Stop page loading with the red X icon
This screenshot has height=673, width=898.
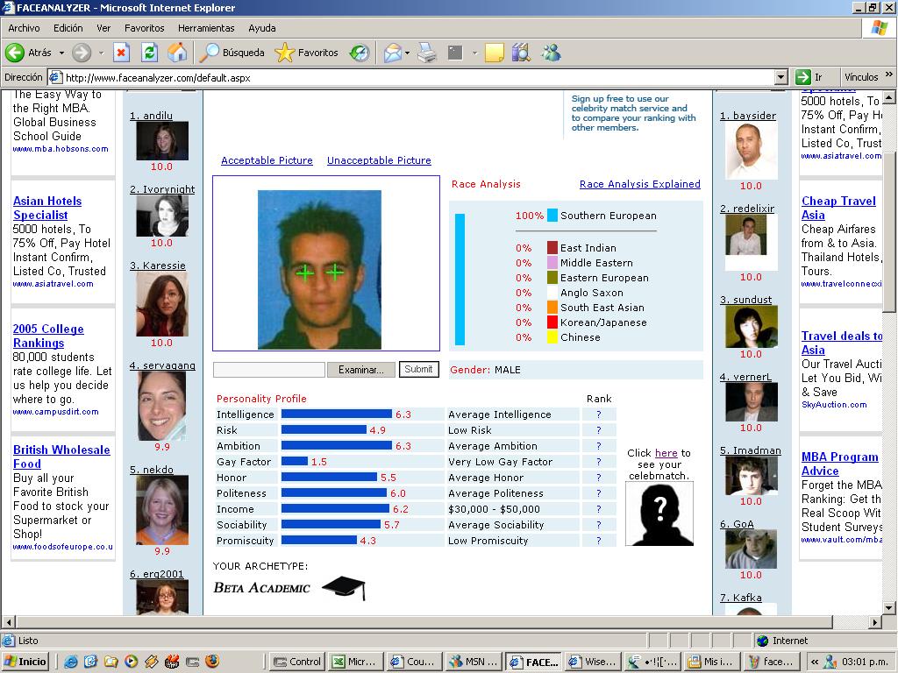121,53
